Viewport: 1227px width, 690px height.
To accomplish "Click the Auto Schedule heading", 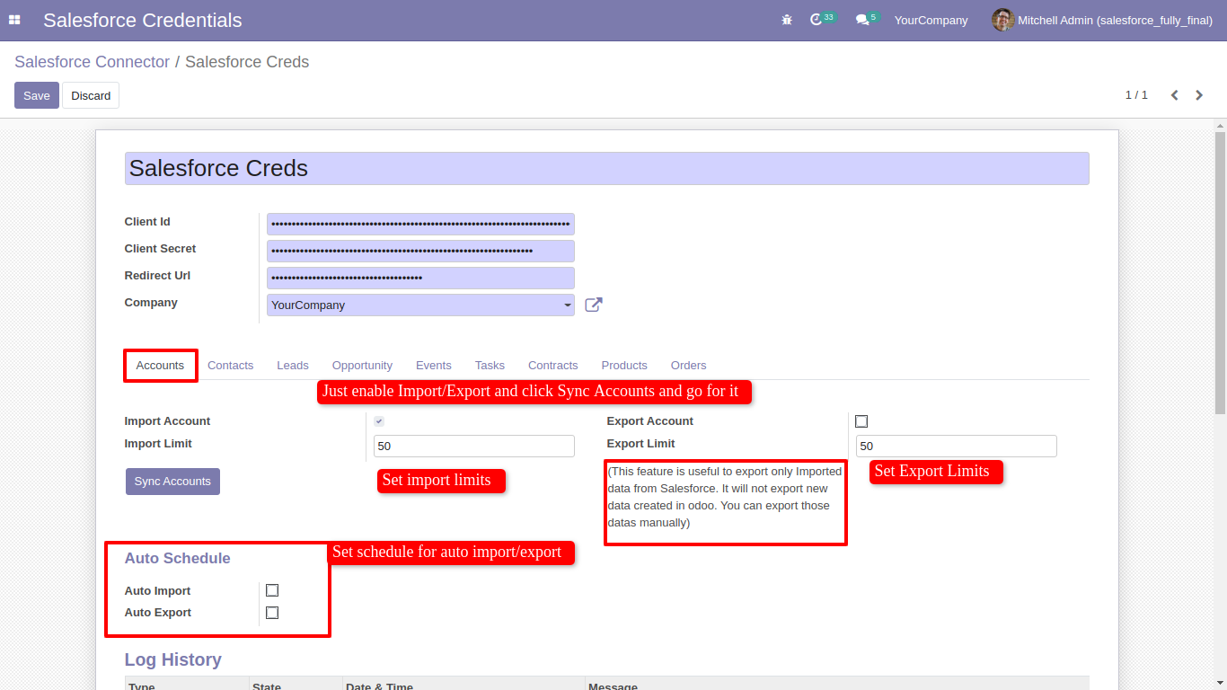I will click(178, 558).
